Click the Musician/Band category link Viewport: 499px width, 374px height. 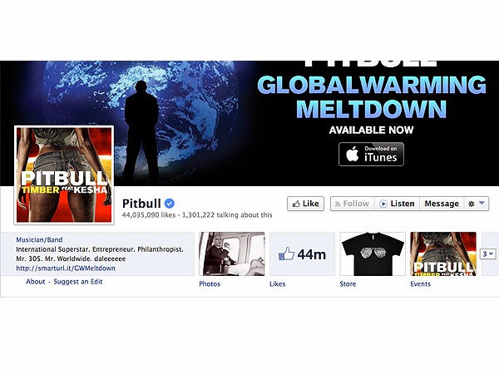coord(39,239)
